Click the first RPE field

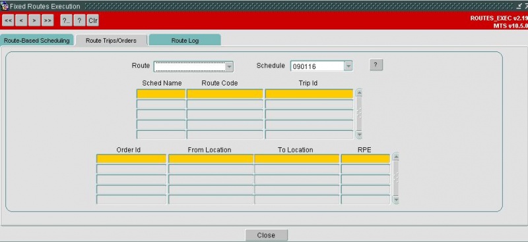click(x=366, y=158)
